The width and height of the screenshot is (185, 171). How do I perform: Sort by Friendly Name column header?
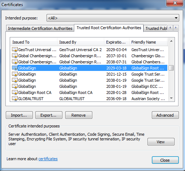pyautogui.click(x=148, y=42)
